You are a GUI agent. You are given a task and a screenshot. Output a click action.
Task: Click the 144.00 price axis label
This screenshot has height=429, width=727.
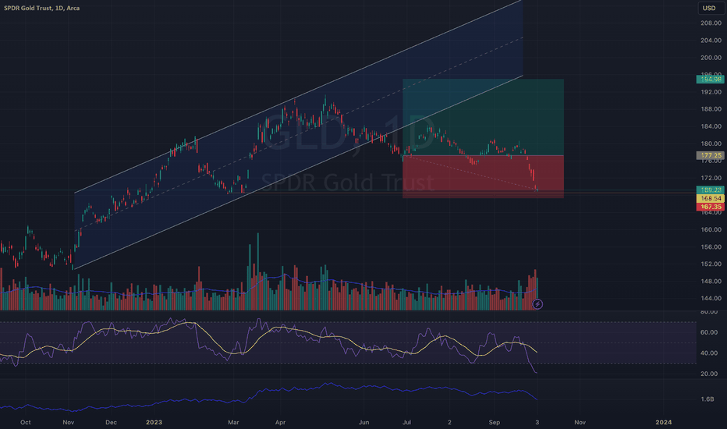coord(711,298)
